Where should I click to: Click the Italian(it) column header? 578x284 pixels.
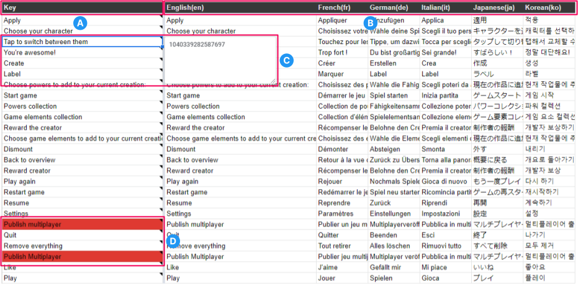tap(445, 7)
